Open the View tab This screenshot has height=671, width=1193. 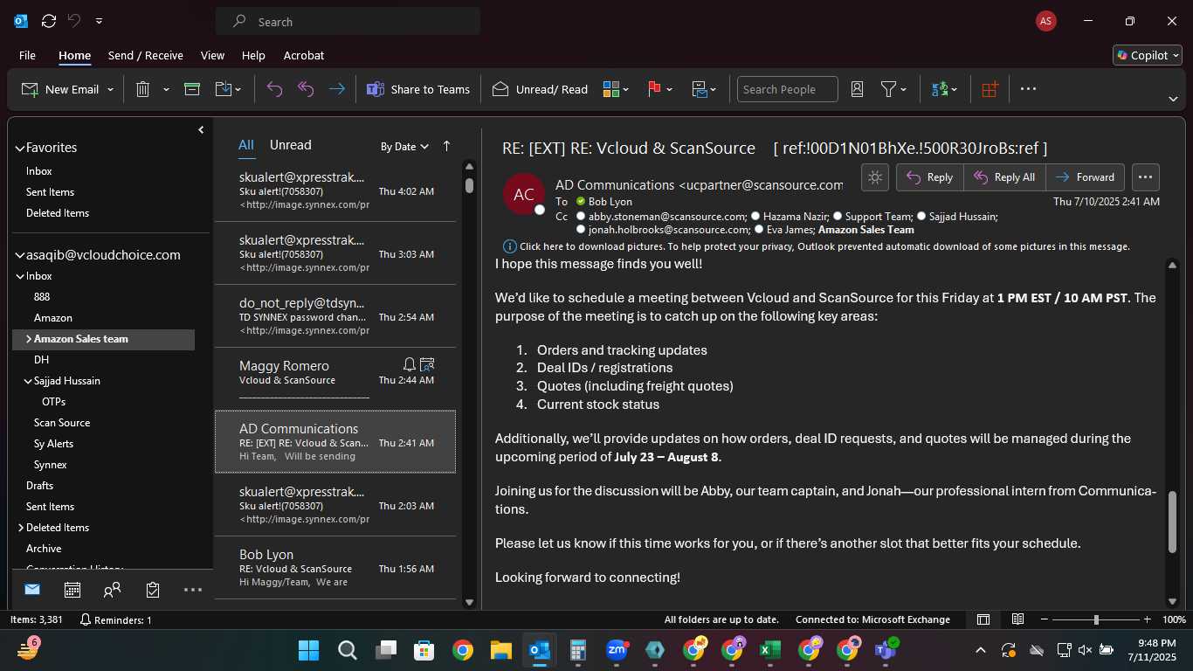[212, 55]
